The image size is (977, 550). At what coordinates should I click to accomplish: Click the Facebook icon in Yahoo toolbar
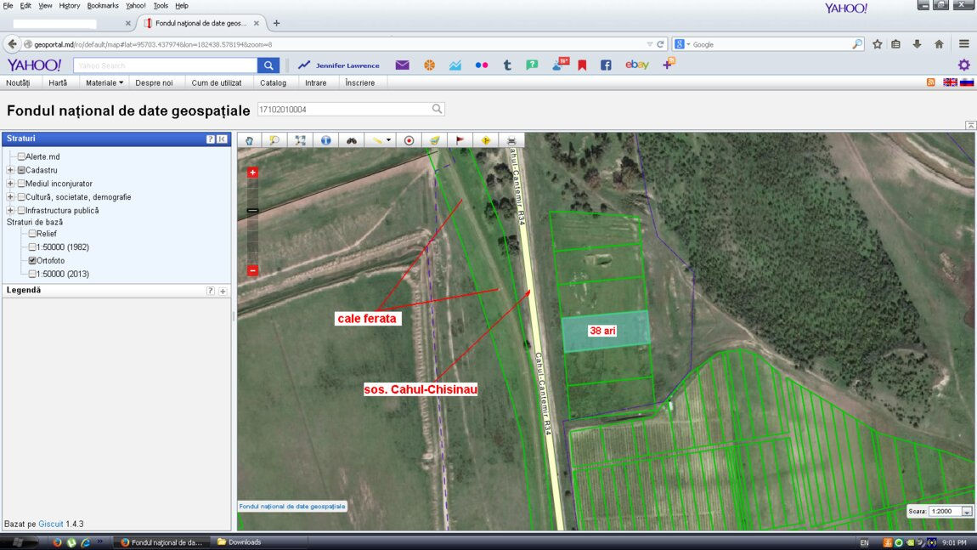point(606,65)
